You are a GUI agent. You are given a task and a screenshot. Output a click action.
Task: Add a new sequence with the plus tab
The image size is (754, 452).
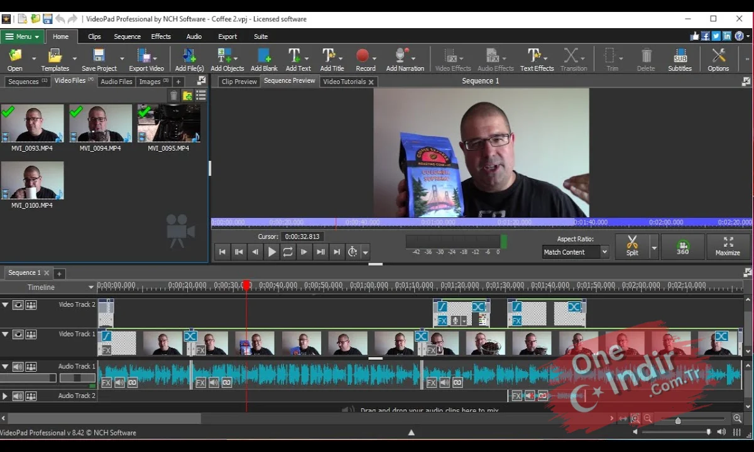point(59,273)
